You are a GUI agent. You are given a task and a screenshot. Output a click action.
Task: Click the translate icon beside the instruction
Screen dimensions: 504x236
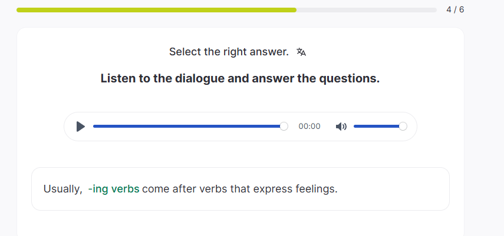click(x=301, y=52)
